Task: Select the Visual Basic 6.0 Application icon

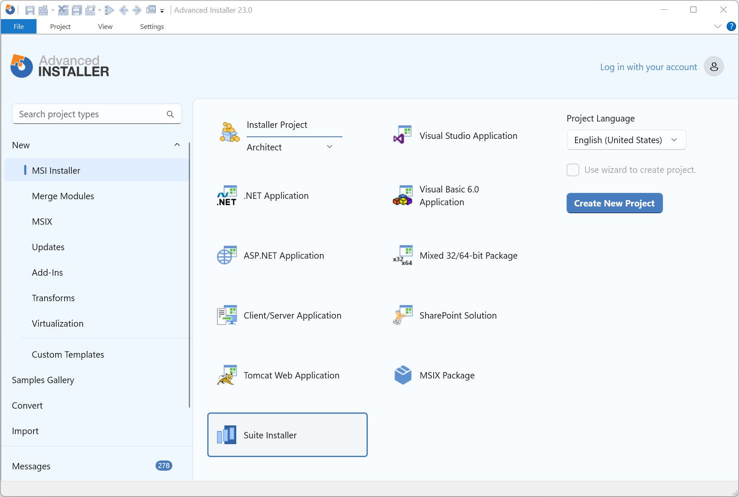Action: [x=403, y=196]
